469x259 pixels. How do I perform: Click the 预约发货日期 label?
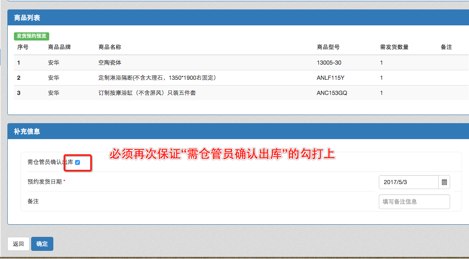click(x=45, y=182)
